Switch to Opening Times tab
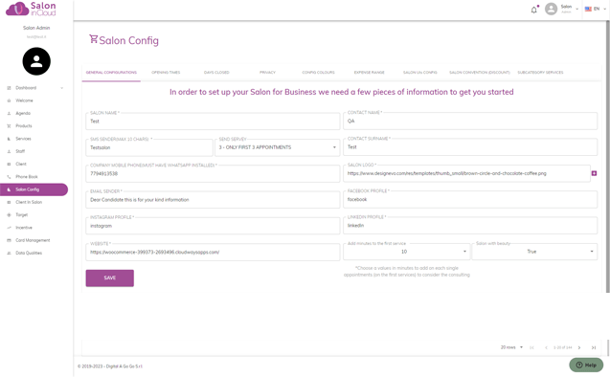This screenshot has height=377, width=610. pos(166,73)
